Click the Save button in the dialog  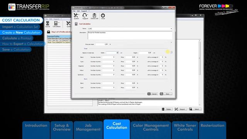[x=166, y=94]
